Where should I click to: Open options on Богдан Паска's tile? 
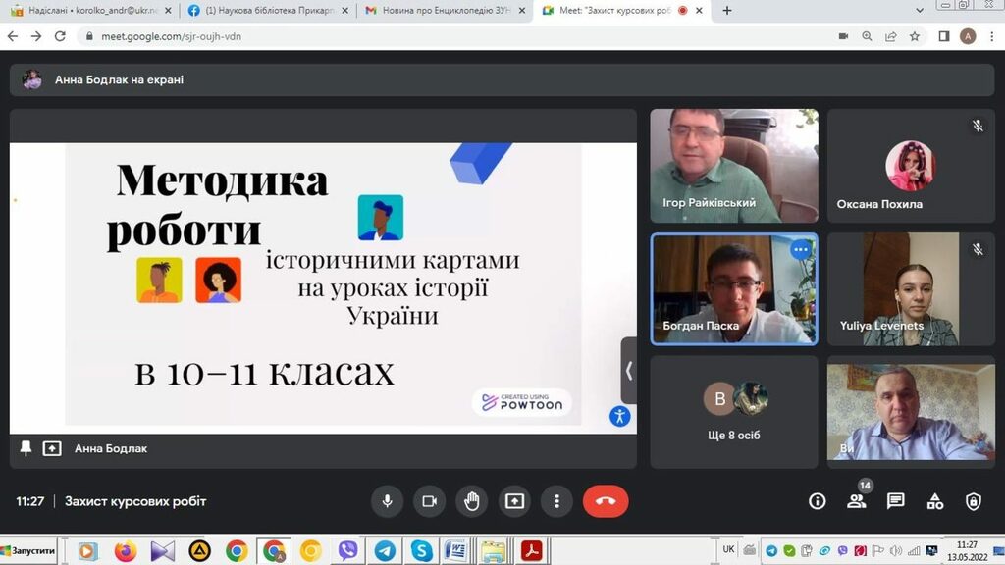point(801,250)
